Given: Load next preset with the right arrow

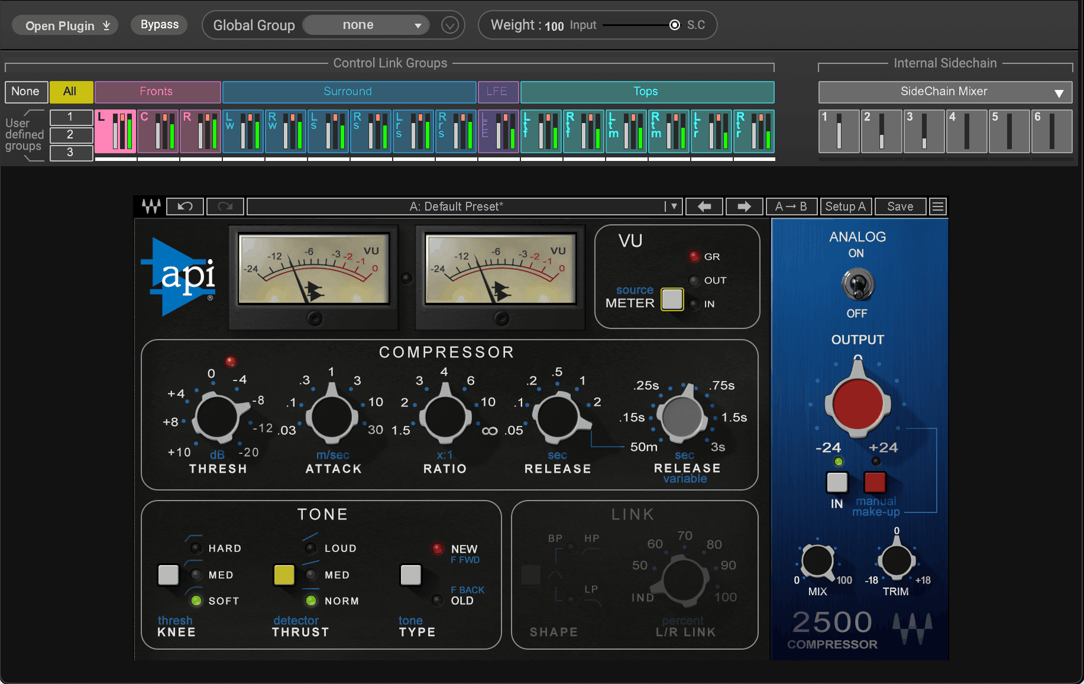Looking at the screenshot, I should [744, 206].
